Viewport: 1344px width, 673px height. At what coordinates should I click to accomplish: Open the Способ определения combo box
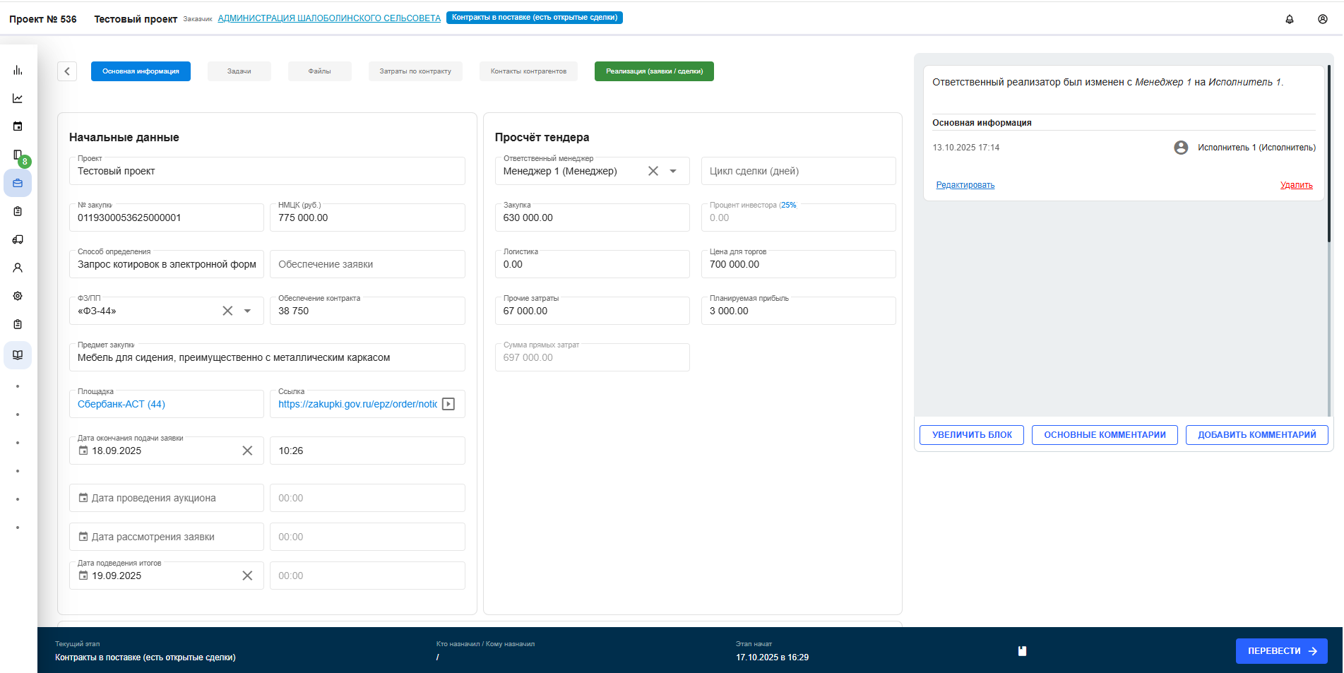(167, 264)
